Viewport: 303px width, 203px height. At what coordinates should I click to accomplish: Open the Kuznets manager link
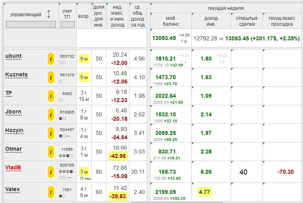(16, 74)
